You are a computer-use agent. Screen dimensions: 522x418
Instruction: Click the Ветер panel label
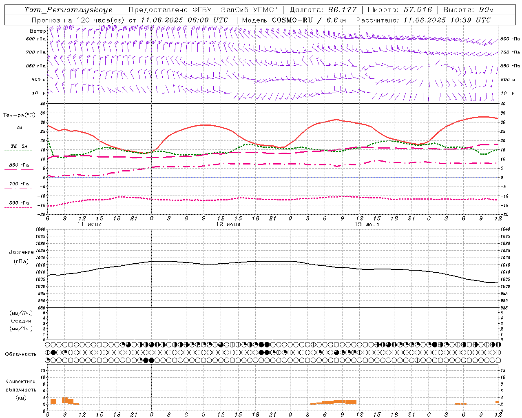pos(38,31)
